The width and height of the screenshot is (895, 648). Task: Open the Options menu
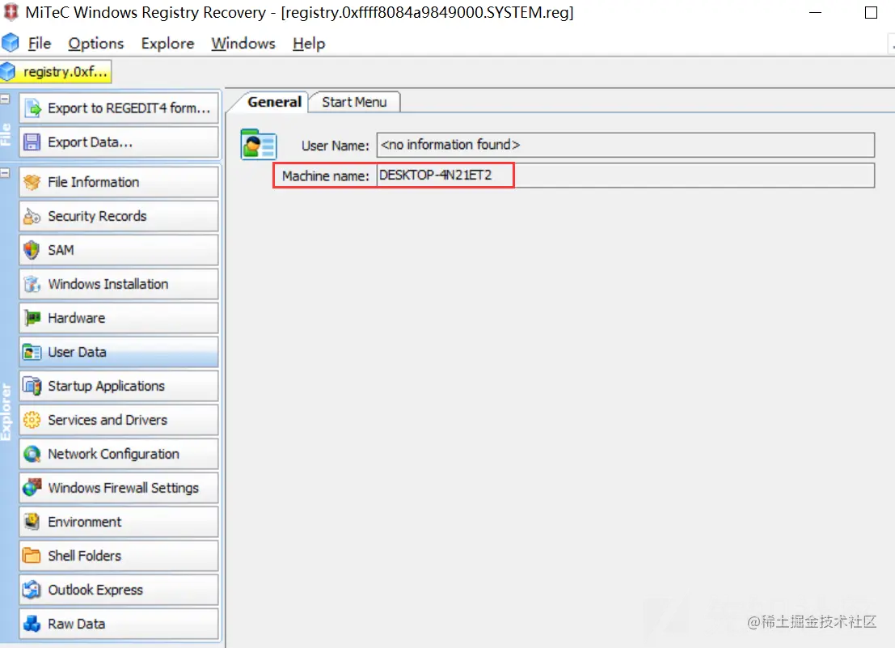pos(96,44)
